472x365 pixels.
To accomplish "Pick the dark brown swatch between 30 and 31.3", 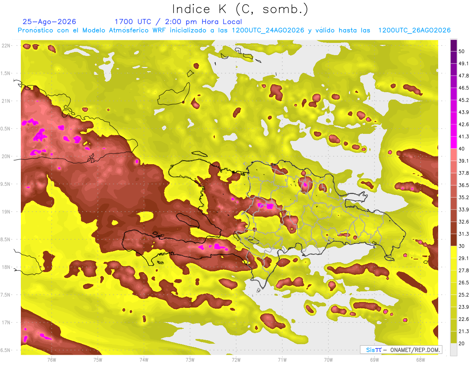I will [454, 240].
